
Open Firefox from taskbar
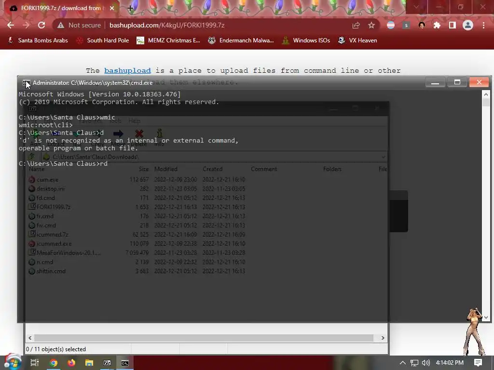71,363
